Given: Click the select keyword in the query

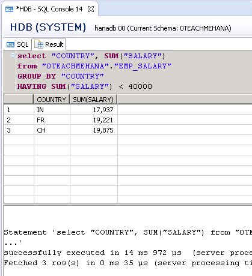Looking at the screenshot, I should coord(31,56).
